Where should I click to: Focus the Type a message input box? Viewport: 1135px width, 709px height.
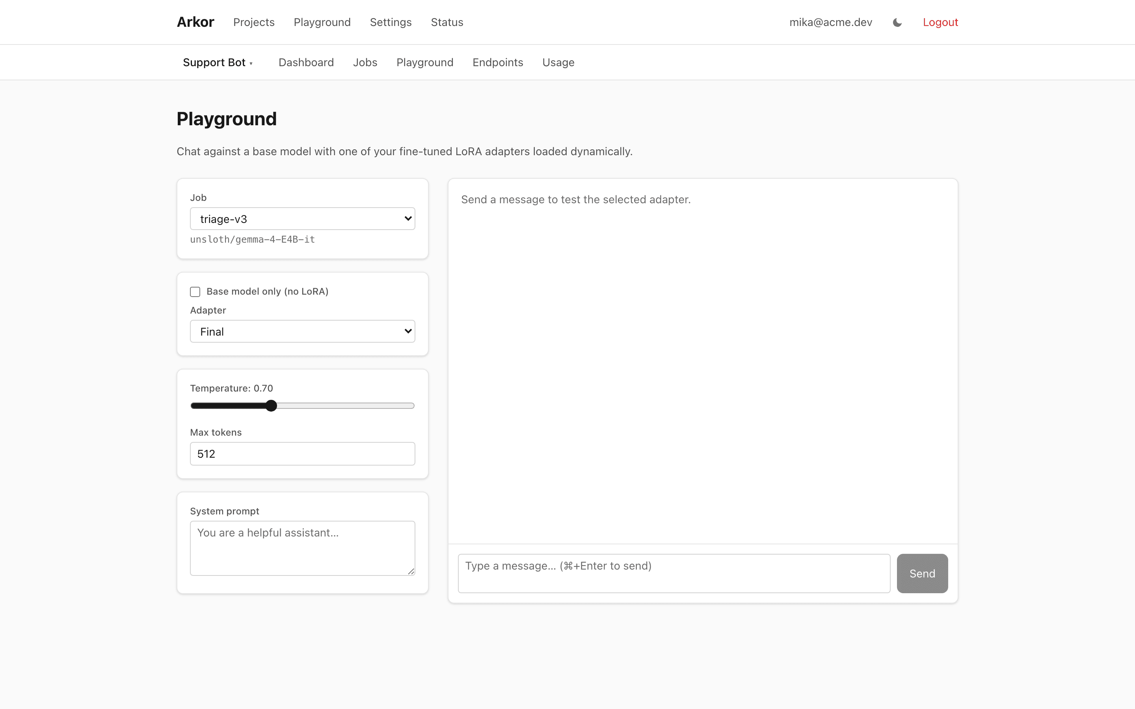tap(674, 573)
